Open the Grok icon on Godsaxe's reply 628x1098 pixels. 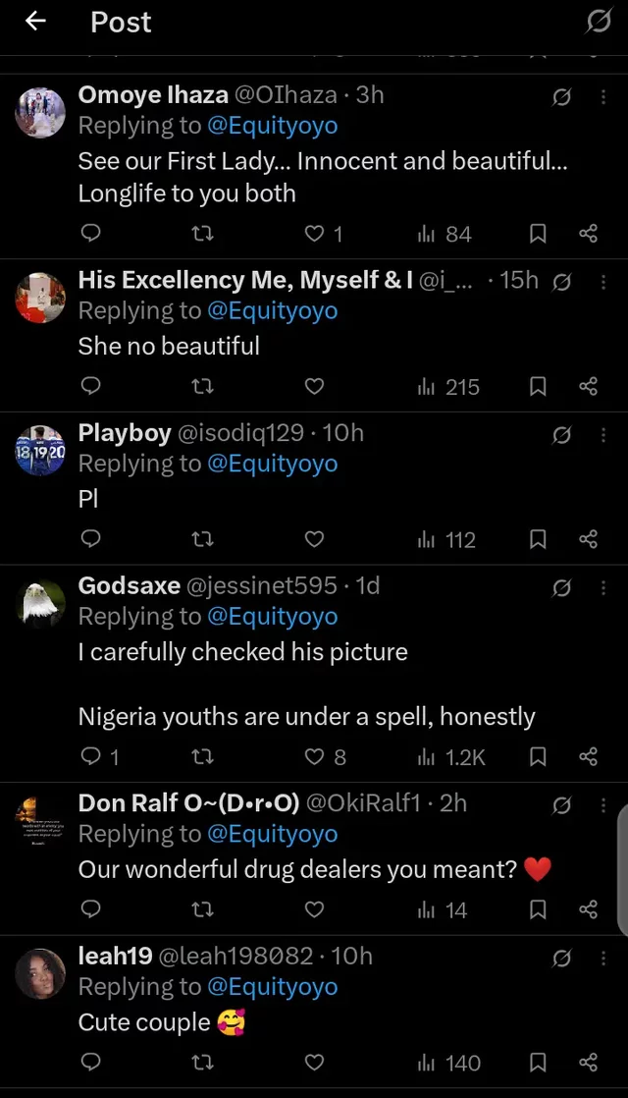click(561, 587)
